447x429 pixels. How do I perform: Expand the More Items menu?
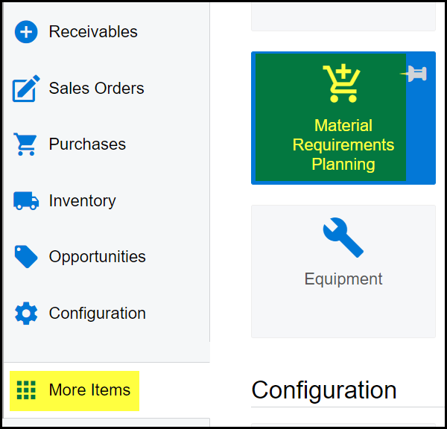pyautogui.click(x=89, y=390)
